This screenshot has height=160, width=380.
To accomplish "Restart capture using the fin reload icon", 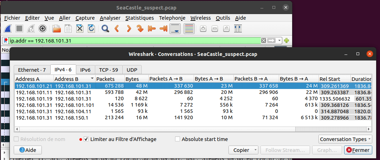I will point(31,28).
